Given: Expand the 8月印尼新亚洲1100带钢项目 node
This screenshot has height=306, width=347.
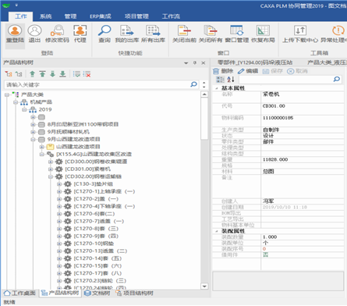Looking at the screenshot, I should pos(33,125).
